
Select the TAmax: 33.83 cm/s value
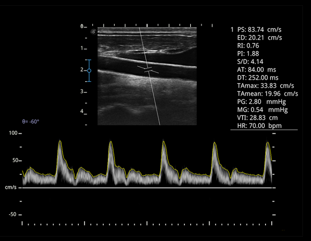266,86
